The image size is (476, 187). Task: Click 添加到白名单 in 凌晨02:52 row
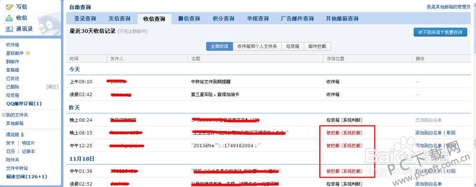(x=428, y=184)
